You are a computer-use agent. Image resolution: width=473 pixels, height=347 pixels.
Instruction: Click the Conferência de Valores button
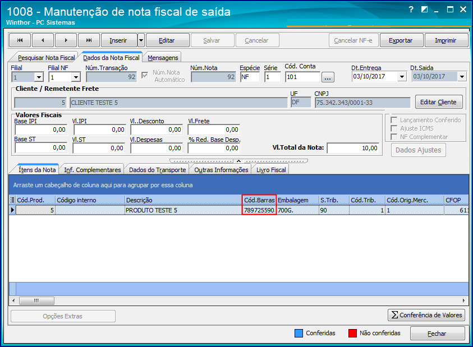coord(426,315)
